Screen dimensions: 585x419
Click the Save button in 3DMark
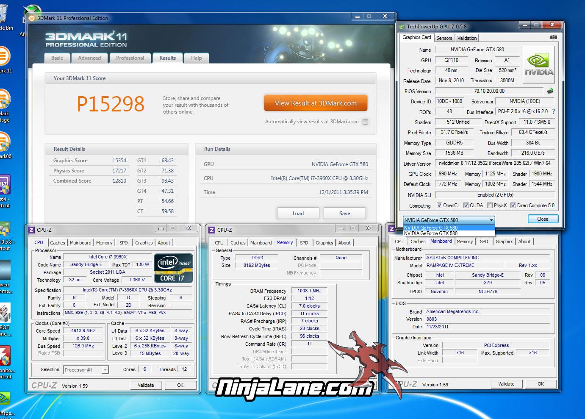[x=344, y=213]
